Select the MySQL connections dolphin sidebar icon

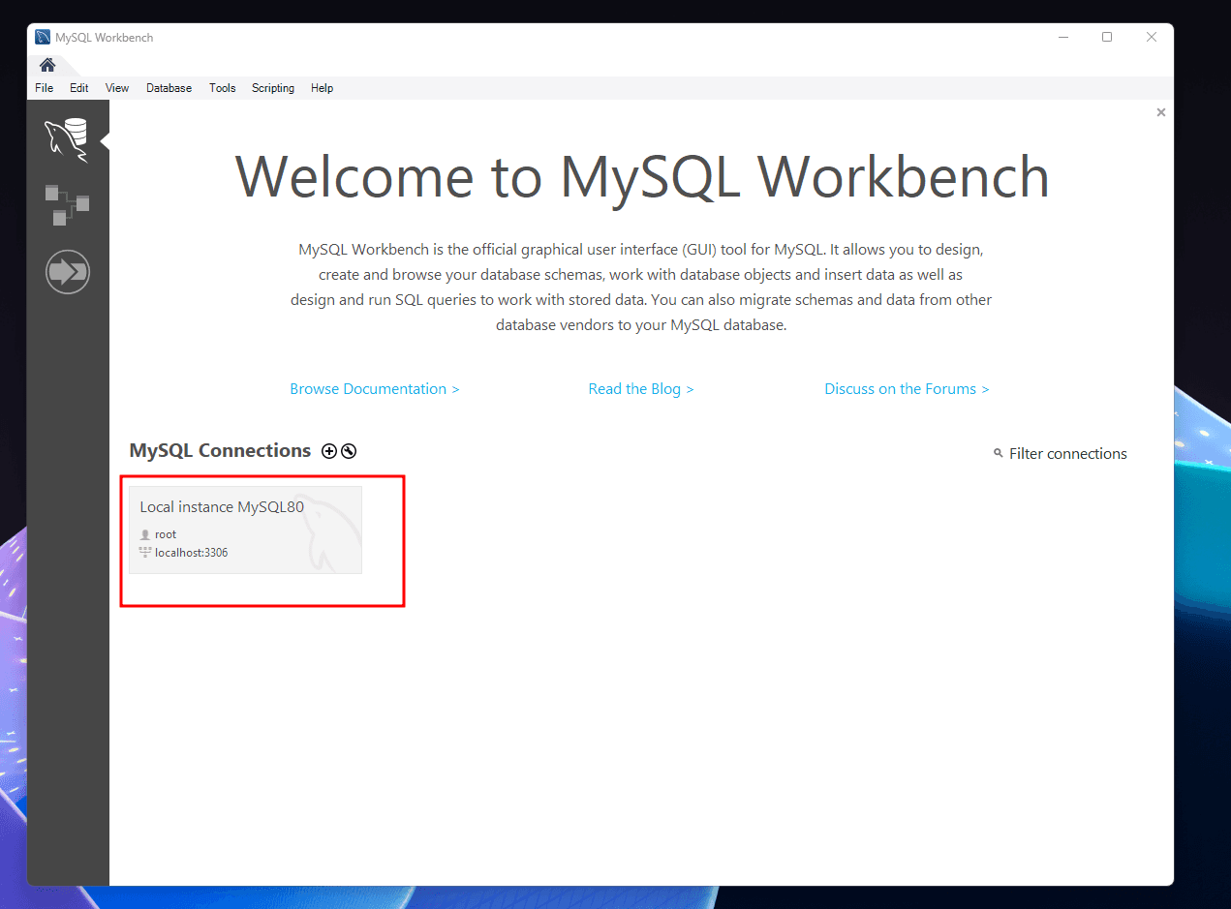[x=67, y=140]
